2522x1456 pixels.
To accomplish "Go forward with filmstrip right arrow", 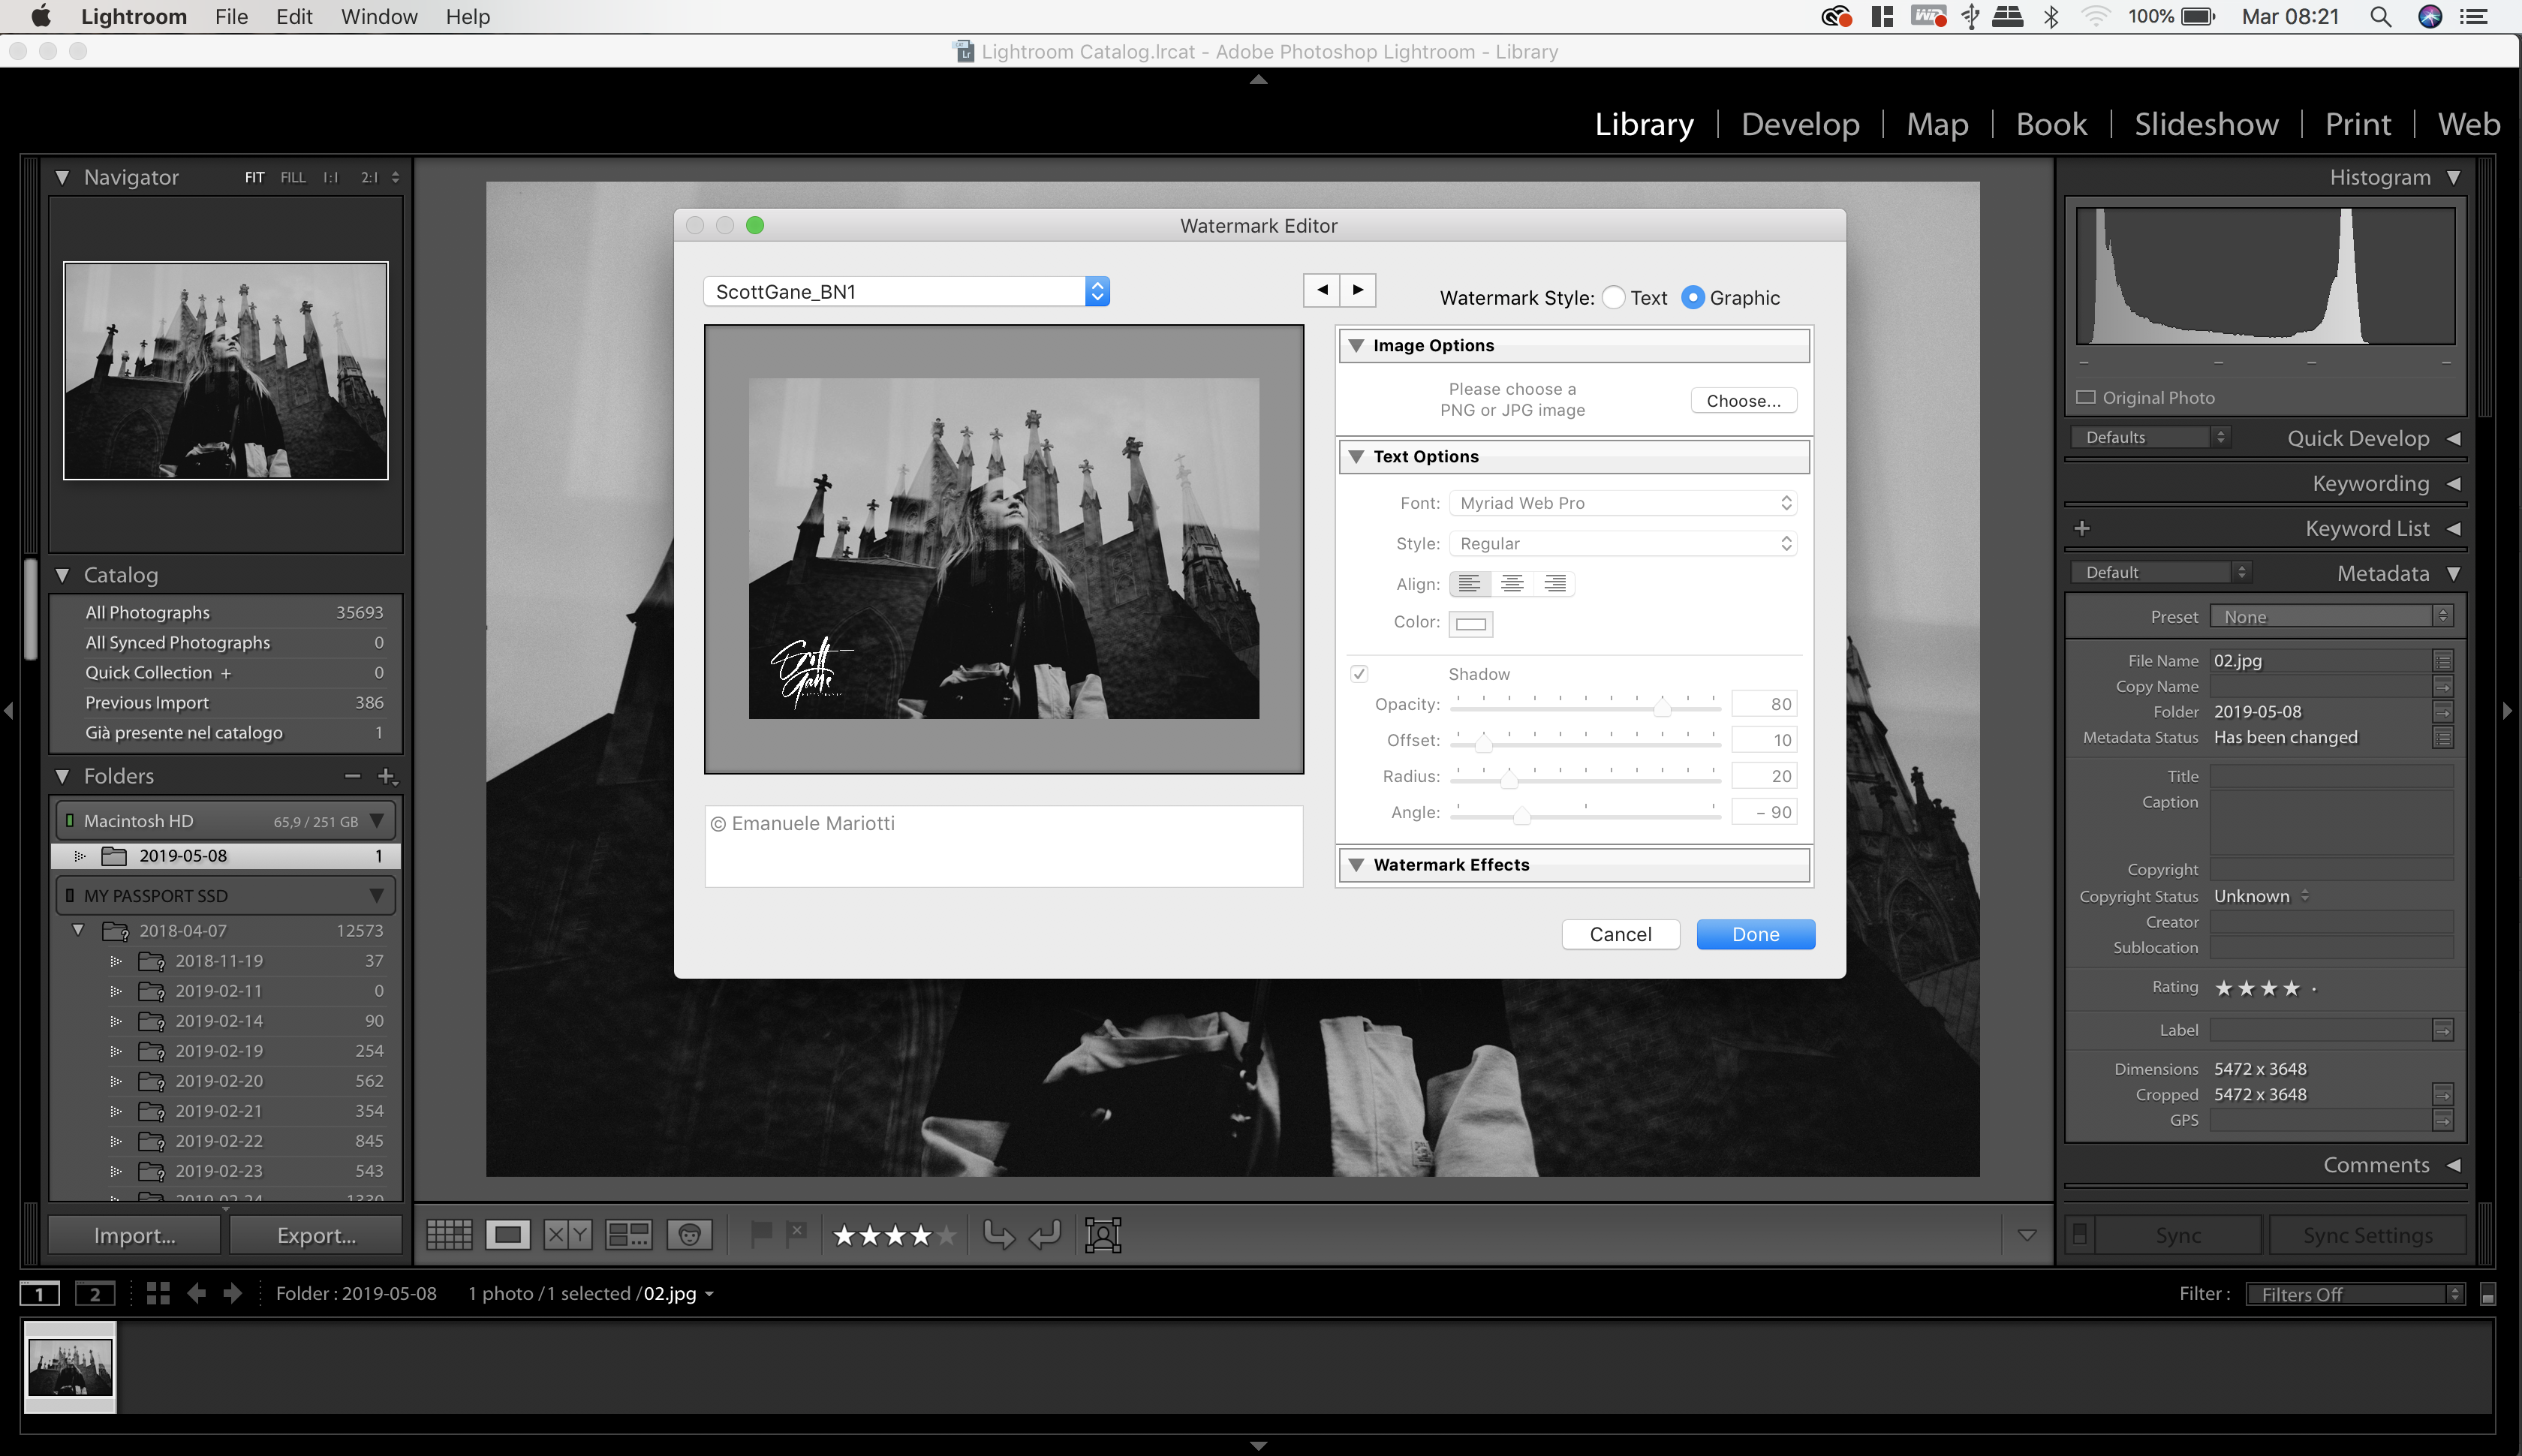I will click(x=233, y=1293).
